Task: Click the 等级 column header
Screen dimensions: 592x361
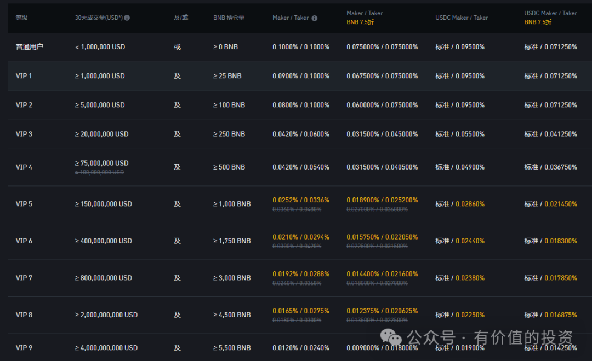Action: (21, 18)
